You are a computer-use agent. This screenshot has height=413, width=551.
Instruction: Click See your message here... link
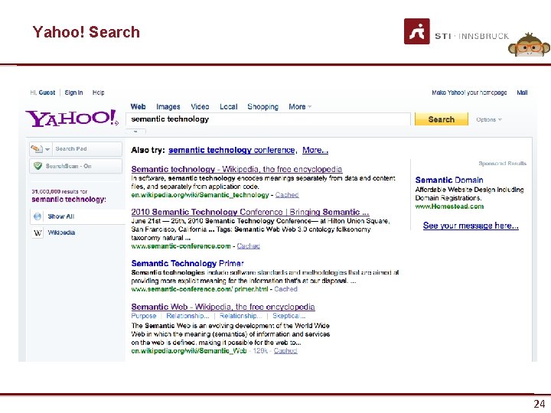[x=471, y=226]
